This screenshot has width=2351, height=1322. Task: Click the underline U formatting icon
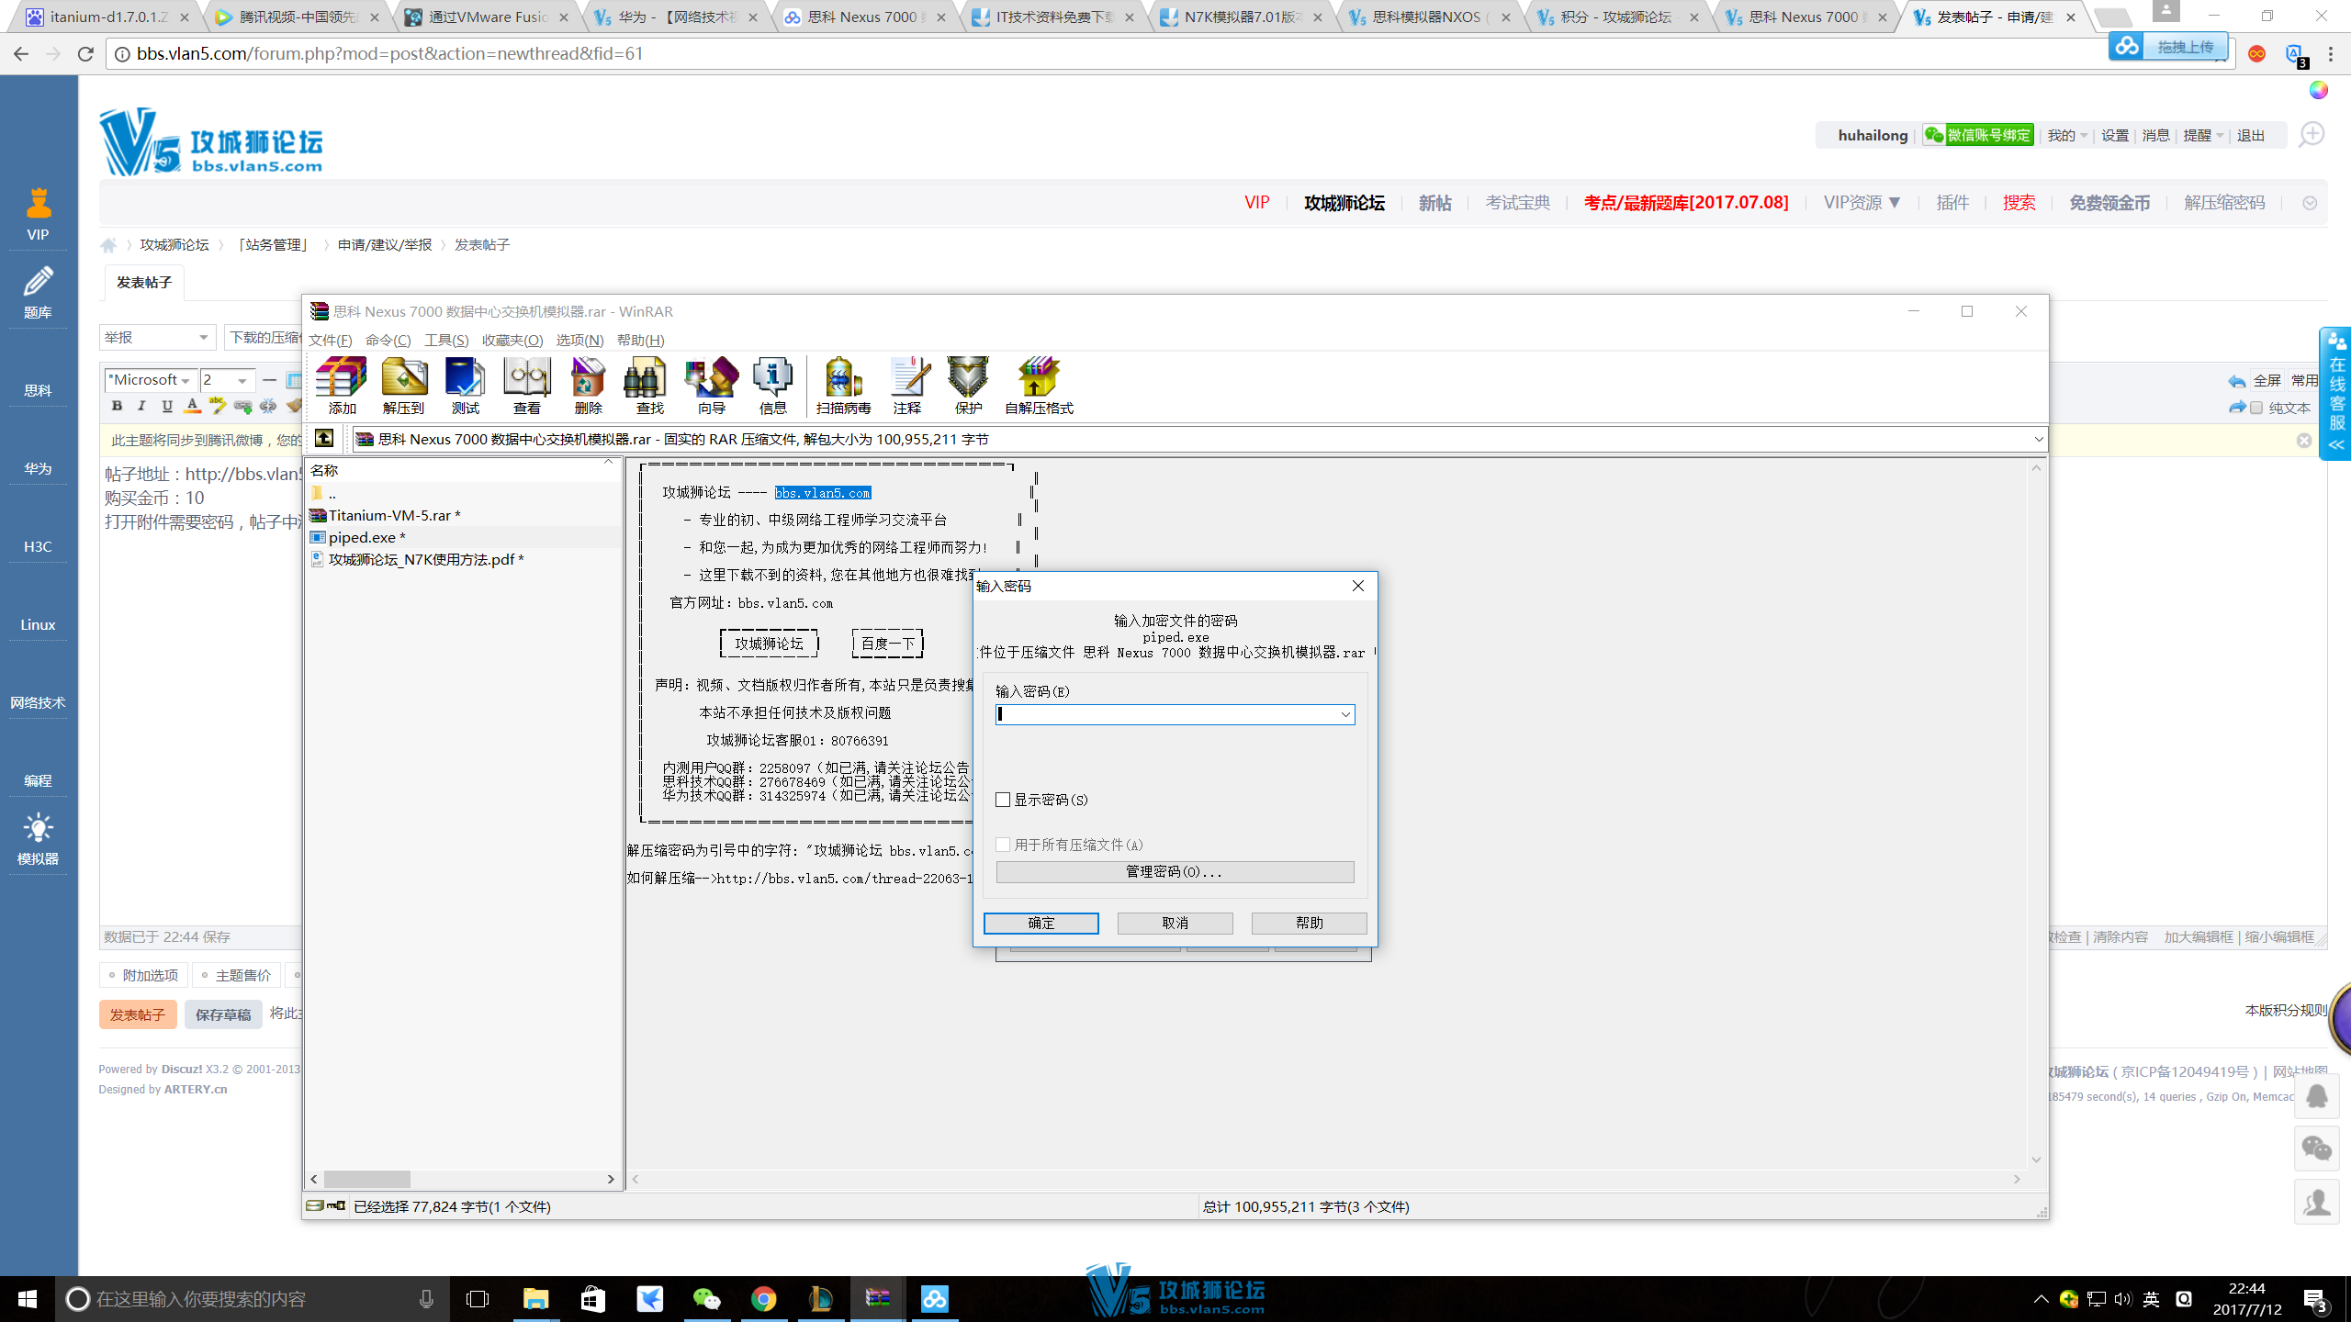167,405
